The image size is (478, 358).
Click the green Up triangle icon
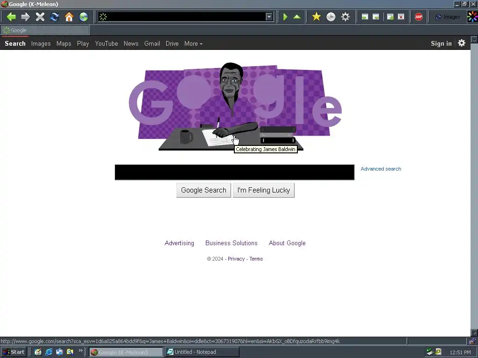(297, 17)
